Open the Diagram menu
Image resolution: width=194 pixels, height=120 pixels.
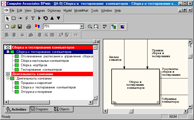[39, 11]
